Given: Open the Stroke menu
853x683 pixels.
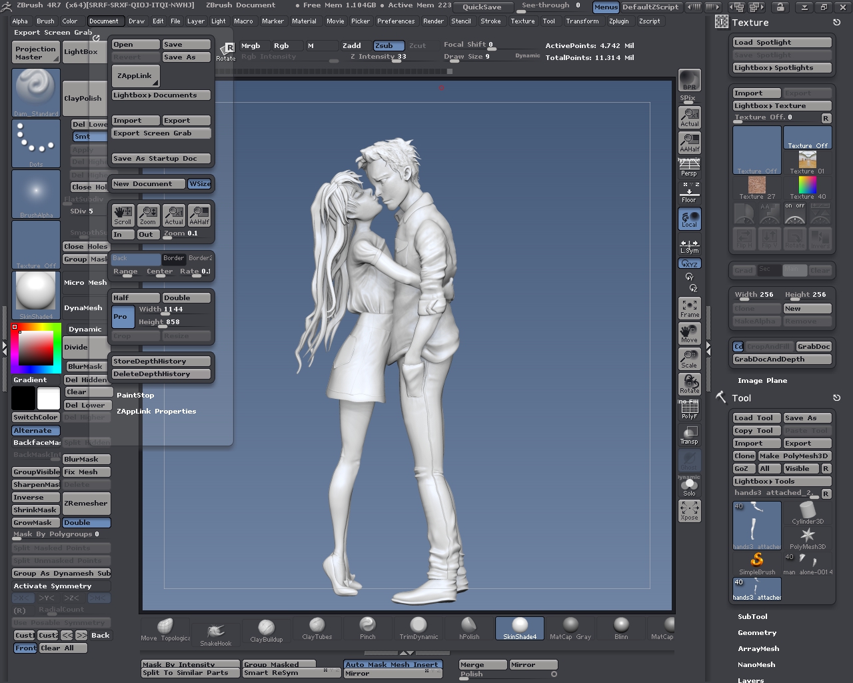Looking at the screenshot, I should (x=490, y=21).
